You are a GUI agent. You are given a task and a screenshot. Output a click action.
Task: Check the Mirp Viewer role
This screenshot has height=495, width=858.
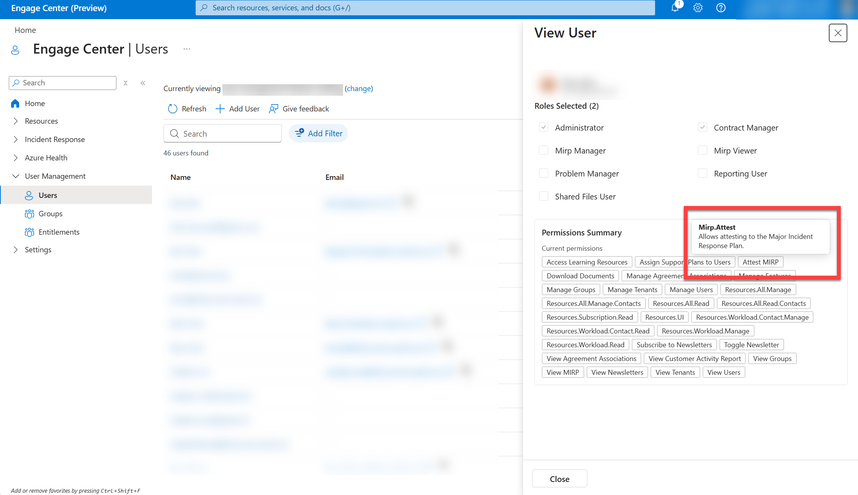click(x=703, y=150)
